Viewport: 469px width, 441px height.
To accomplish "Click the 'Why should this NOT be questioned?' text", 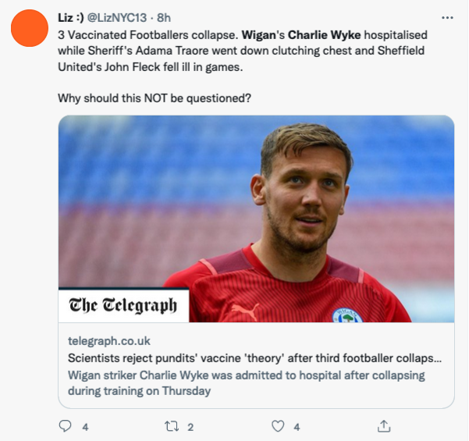I will (x=155, y=99).
